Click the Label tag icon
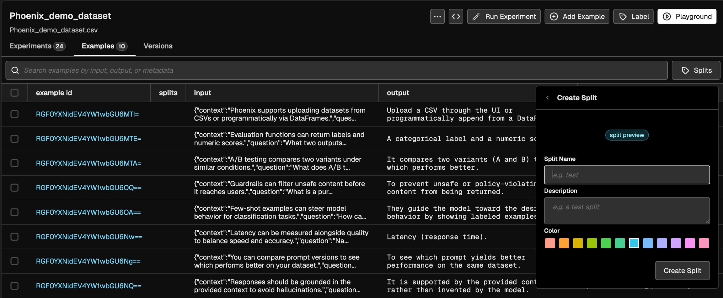The width and height of the screenshot is (723, 298). click(623, 17)
